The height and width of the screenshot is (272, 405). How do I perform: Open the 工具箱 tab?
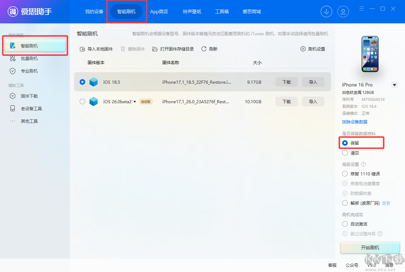[222, 12]
